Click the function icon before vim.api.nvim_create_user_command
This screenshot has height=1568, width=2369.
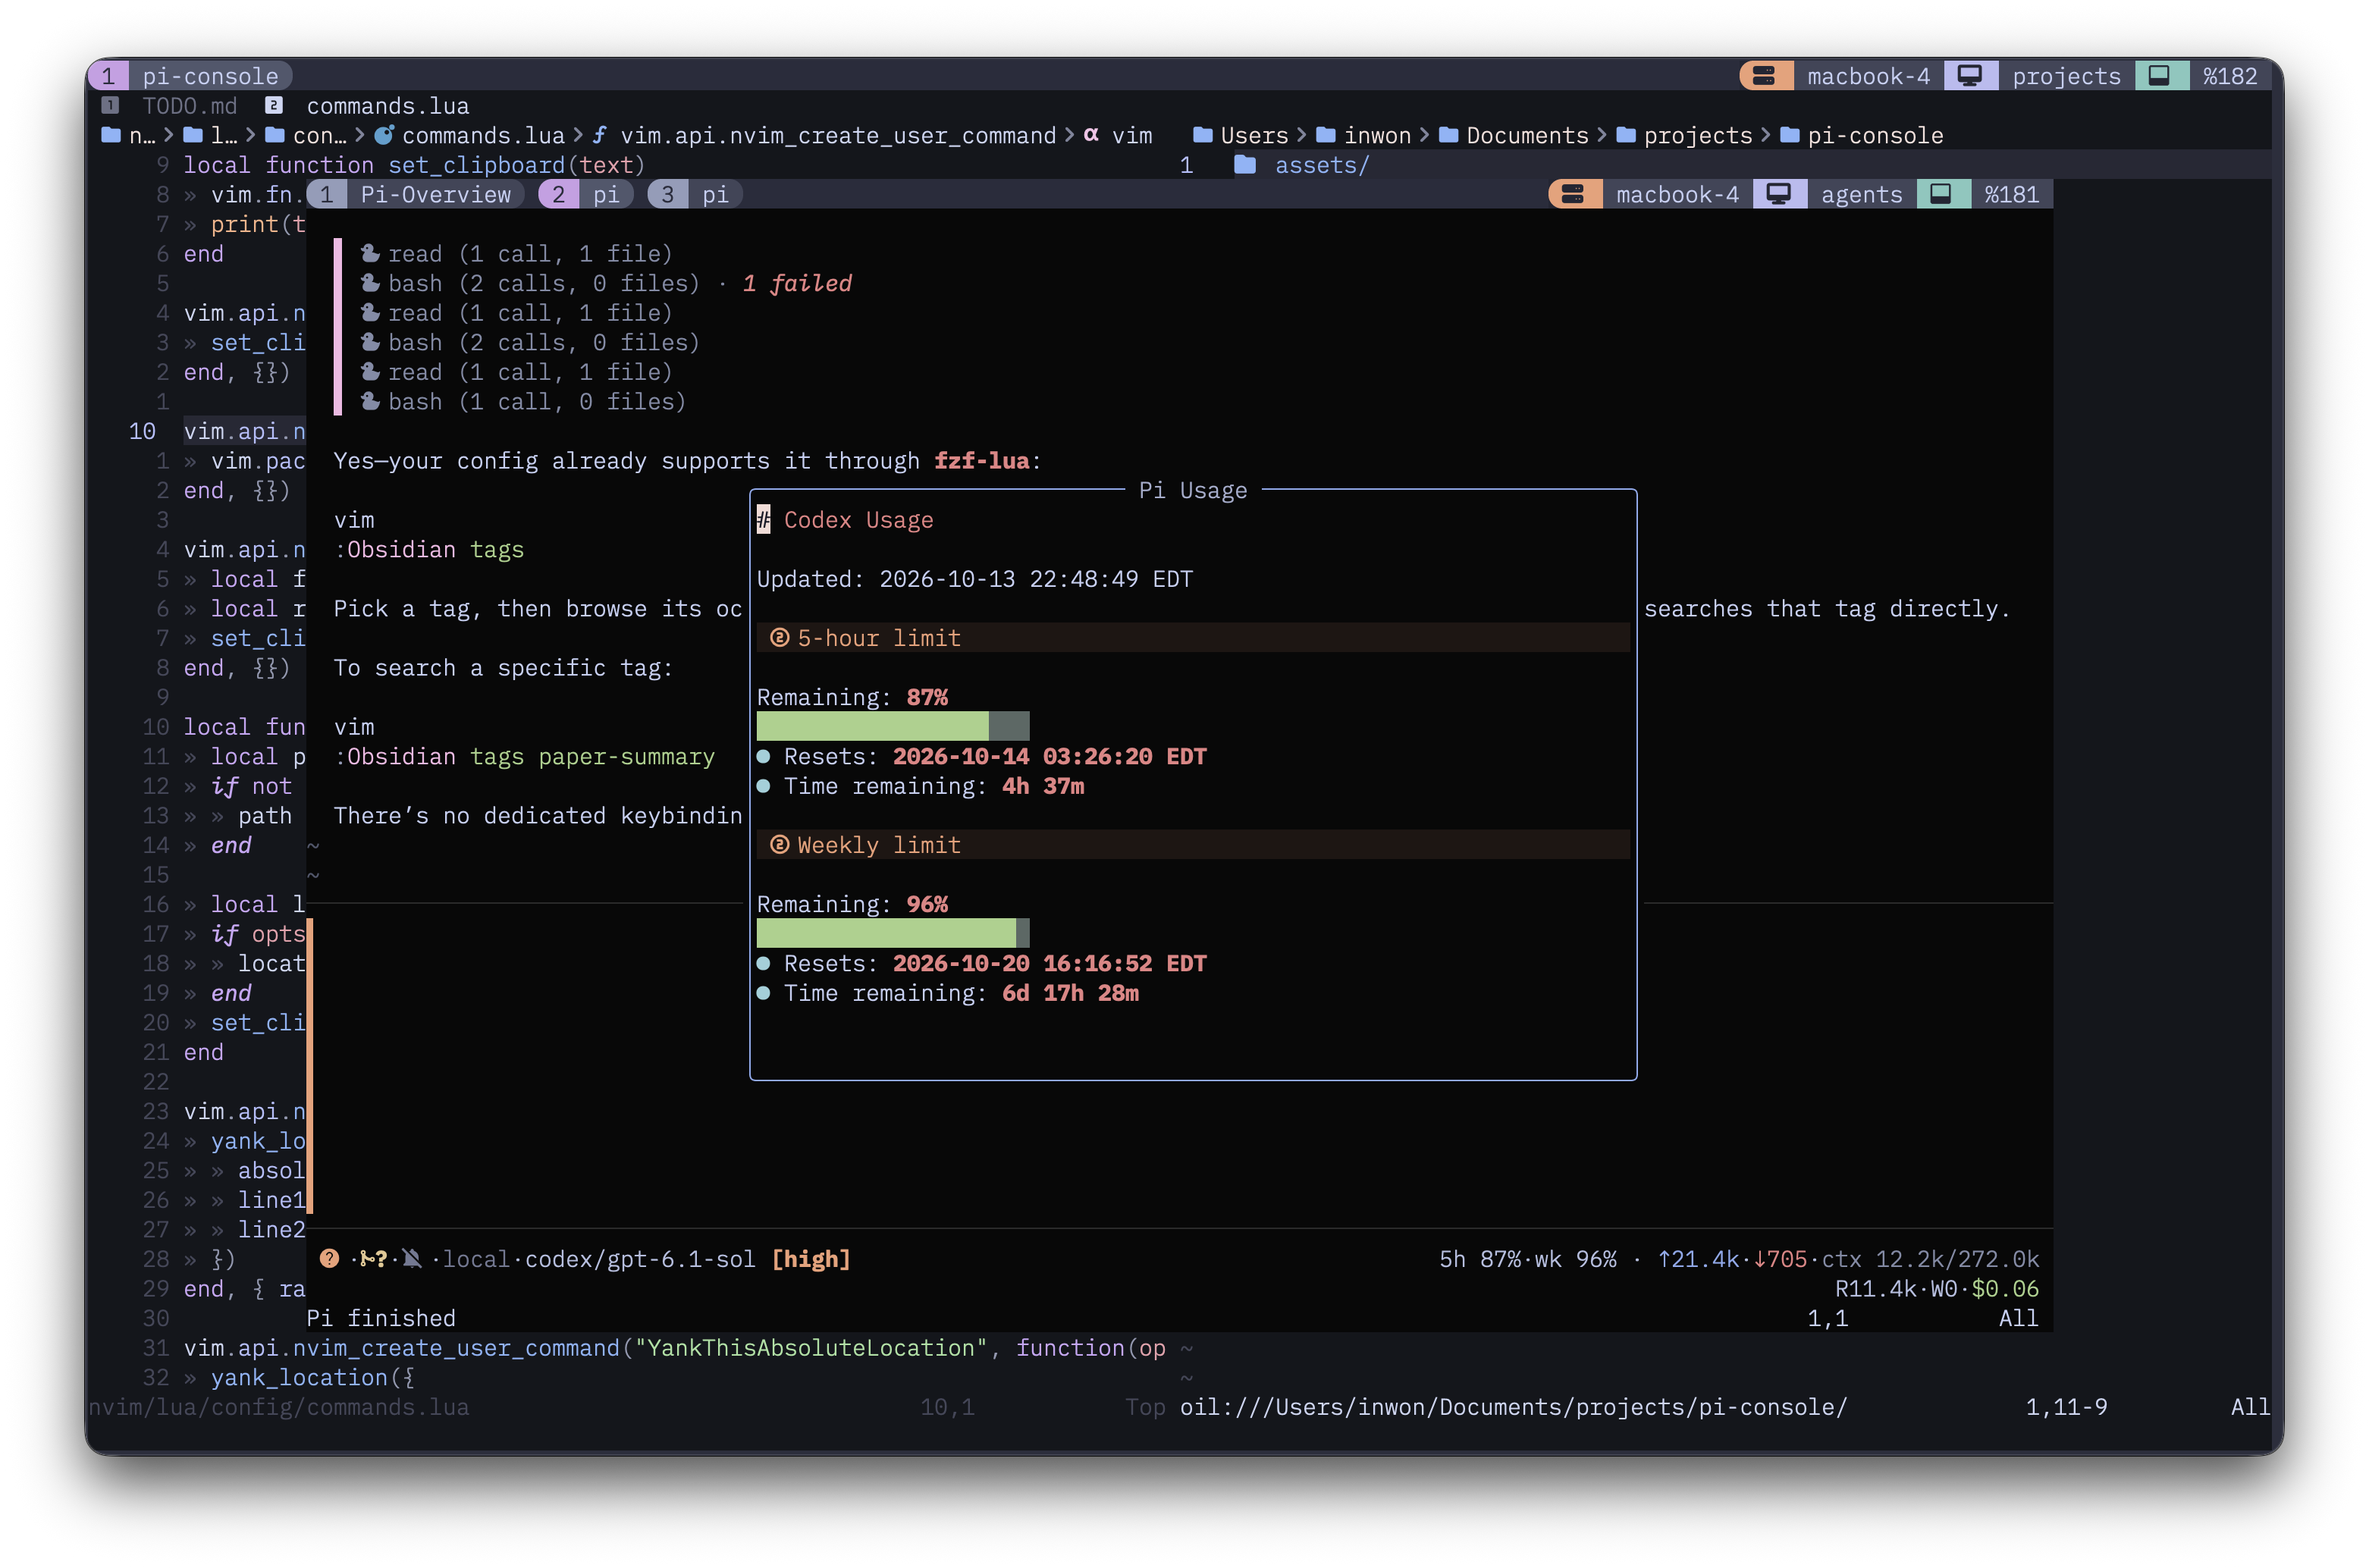tap(599, 135)
